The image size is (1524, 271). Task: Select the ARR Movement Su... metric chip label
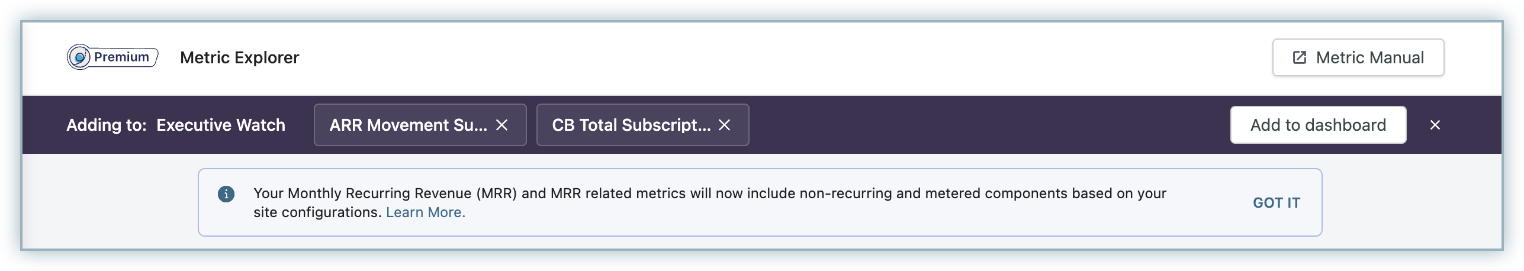pyautogui.click(x=408, y=125)
